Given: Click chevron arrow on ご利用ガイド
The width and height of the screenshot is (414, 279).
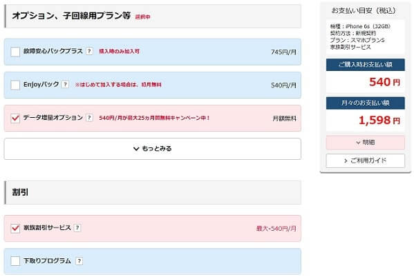Looking at the screenshot, I should tap(346, 161).
